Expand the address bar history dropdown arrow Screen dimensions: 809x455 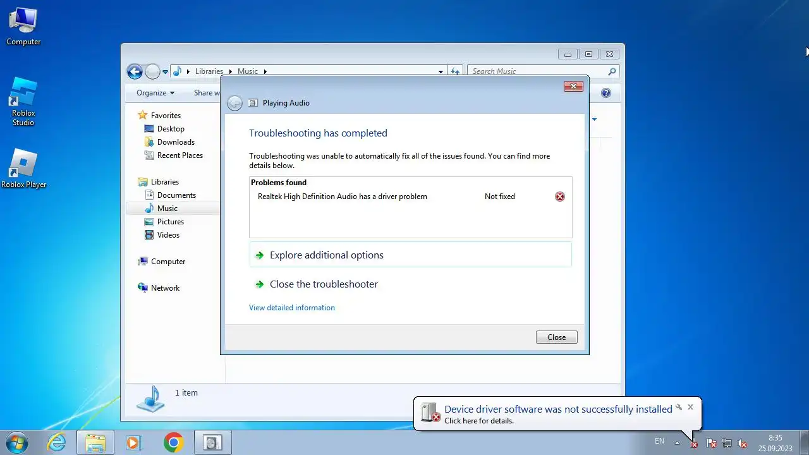441,71
